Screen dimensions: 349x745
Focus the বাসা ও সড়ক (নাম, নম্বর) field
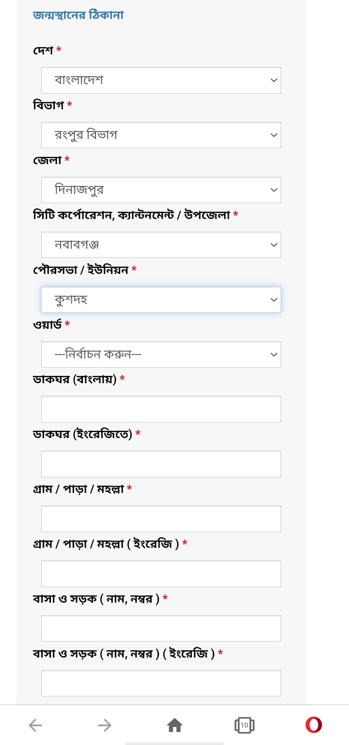coord(161,628)
